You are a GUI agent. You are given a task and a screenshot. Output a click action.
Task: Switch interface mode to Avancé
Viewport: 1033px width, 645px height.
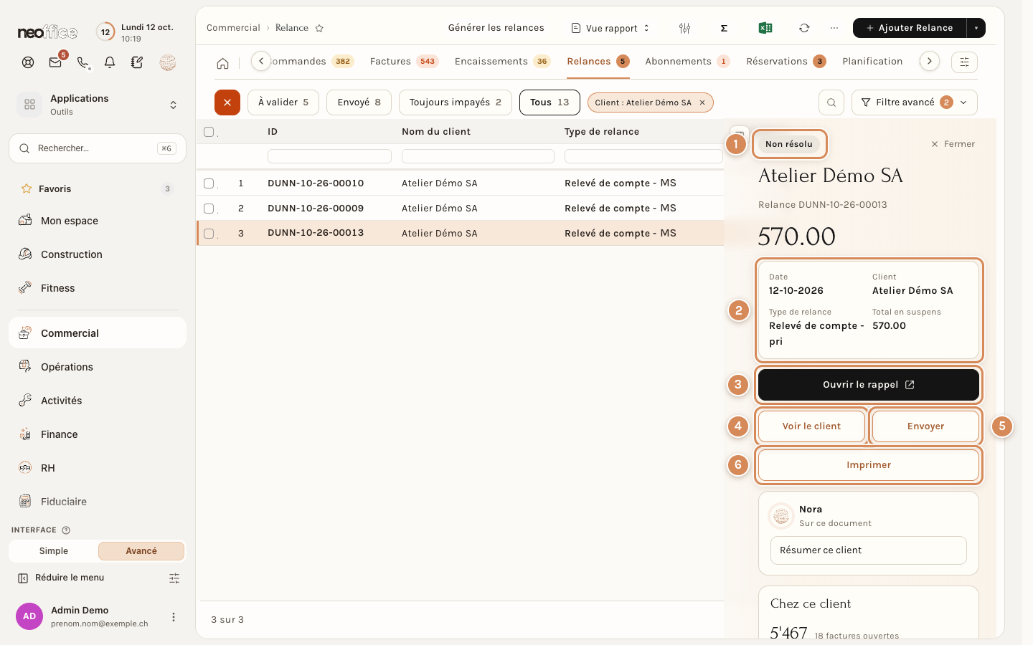point(141,551)
